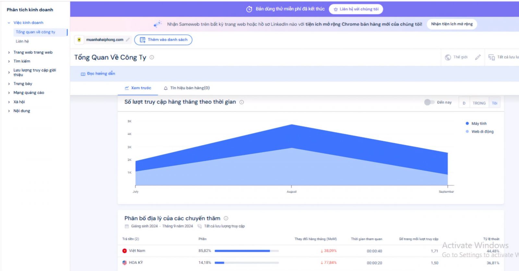This screenshot has width=519, height=271.
Task: Click the Việt Nam traffic share bar
Action: pyautogui.click(x=247, y=251)
